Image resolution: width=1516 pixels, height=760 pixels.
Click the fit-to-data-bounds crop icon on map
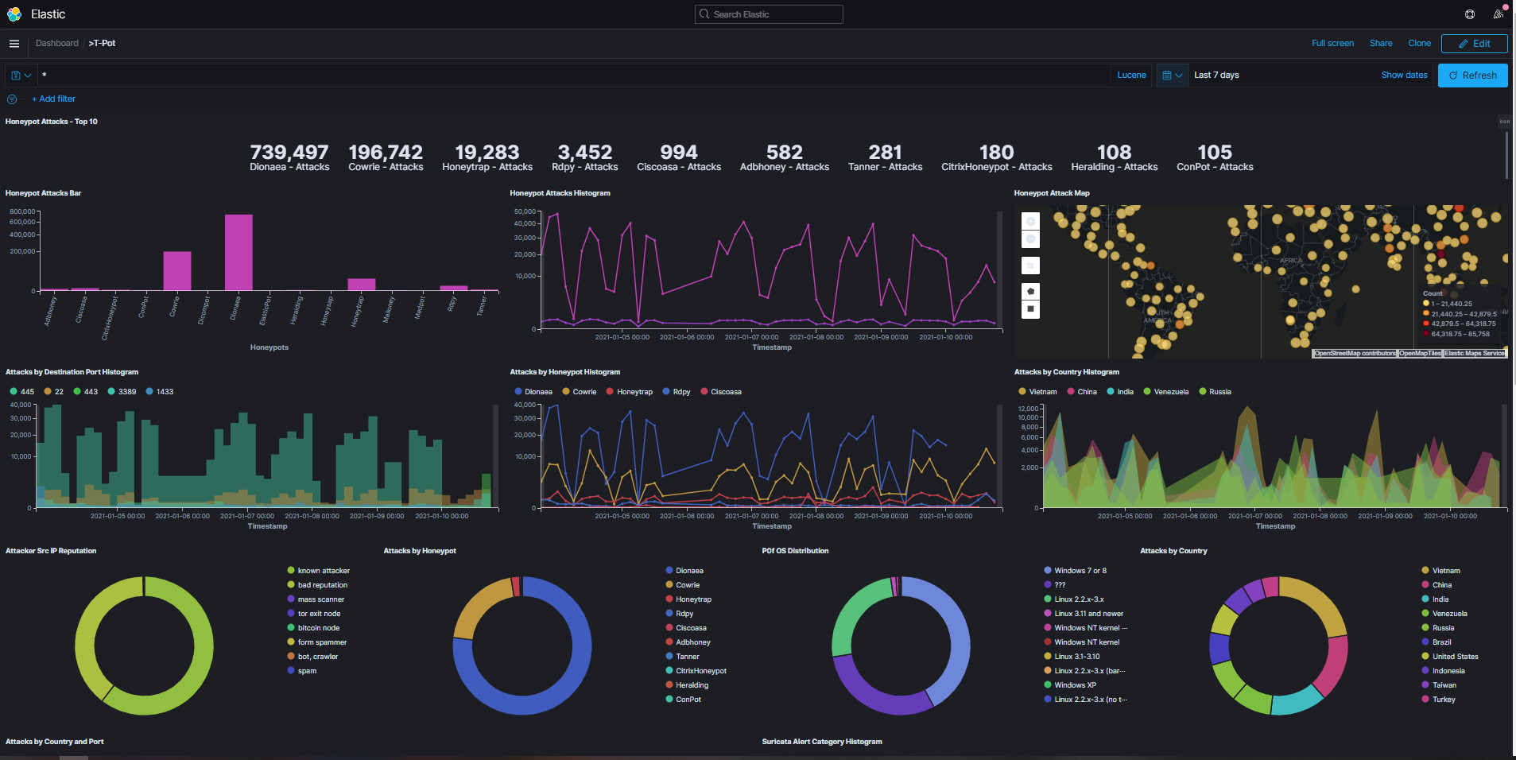coord(1030,266)
